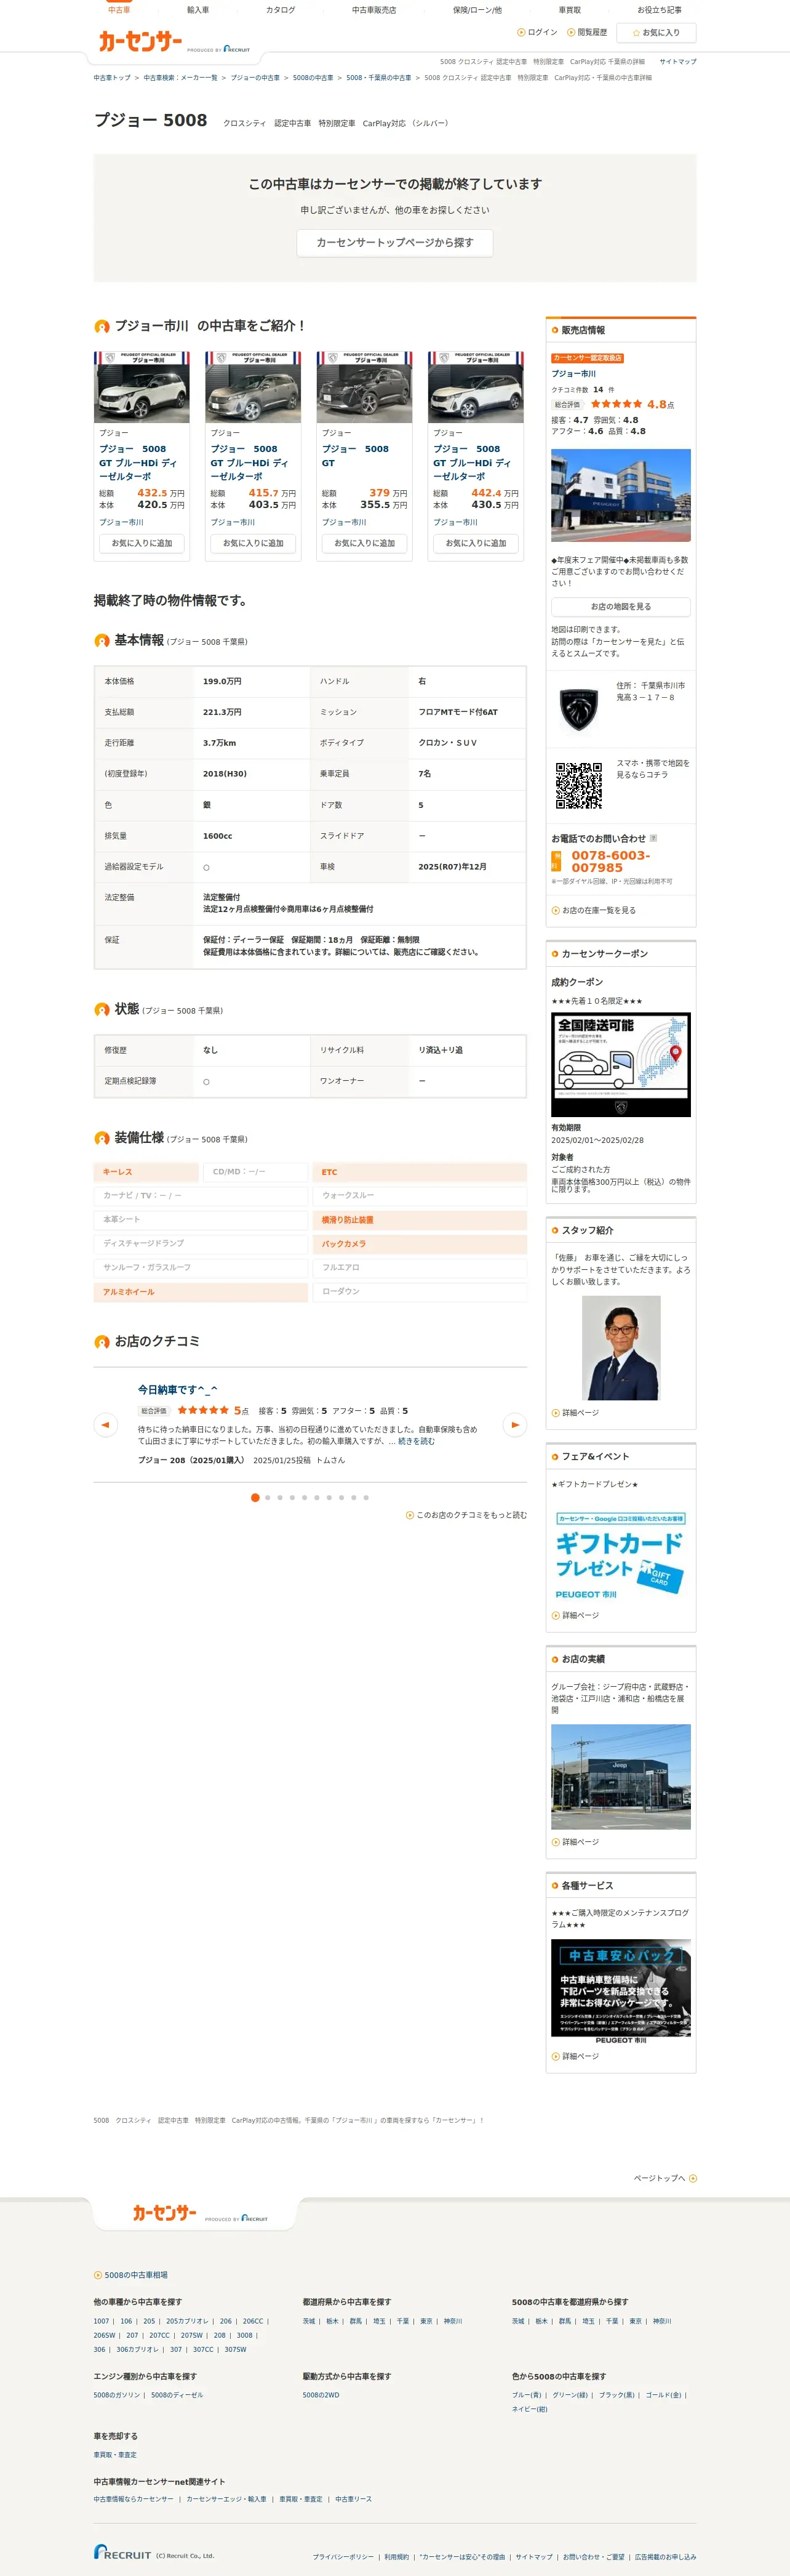Add the 379万円 Peugeot 5008 GT to favorites
Viewport: 790px width, 2576px height.
364,543
